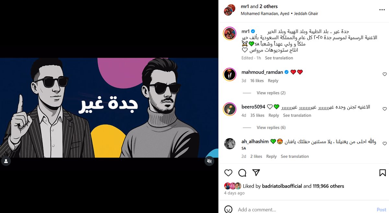
Task: Save the post with the bookmark icon
Action: tap(383, 173)
